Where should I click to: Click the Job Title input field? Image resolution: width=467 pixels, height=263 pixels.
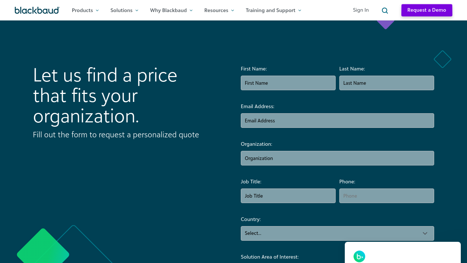pyautogui.click(x=288, y=196)
